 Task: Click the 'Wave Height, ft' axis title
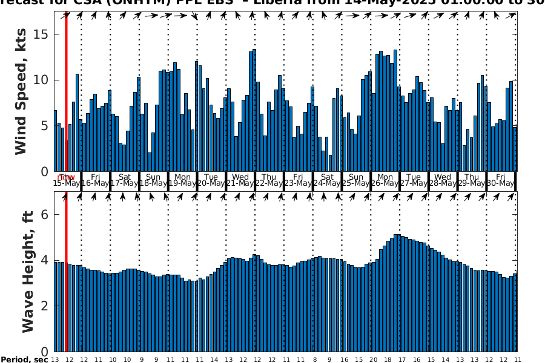(27, 272)
